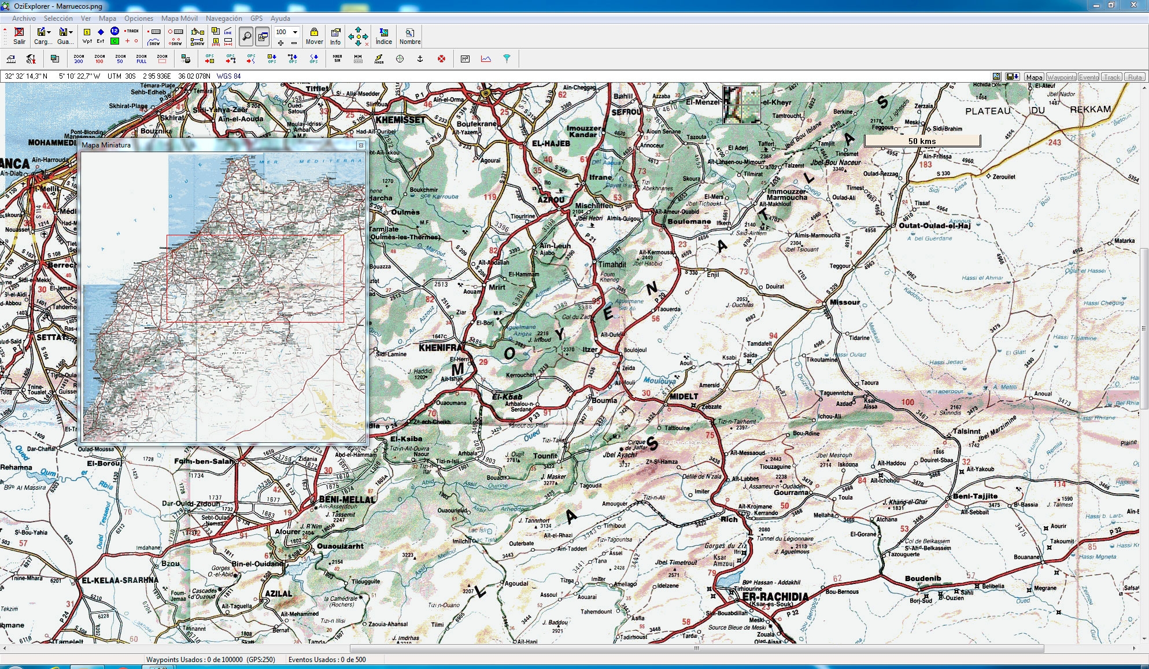Open the Índice map index button

[x=384, y=36]
